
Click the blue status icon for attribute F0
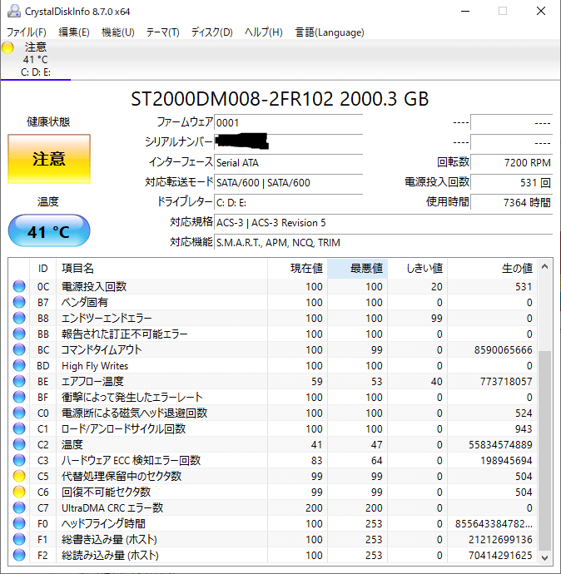[x=19, y=523]
